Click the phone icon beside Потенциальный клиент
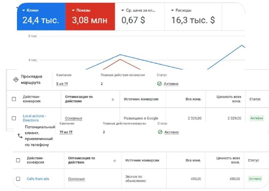The width and height of the screenshot is (269, 191). click(20, 136)
